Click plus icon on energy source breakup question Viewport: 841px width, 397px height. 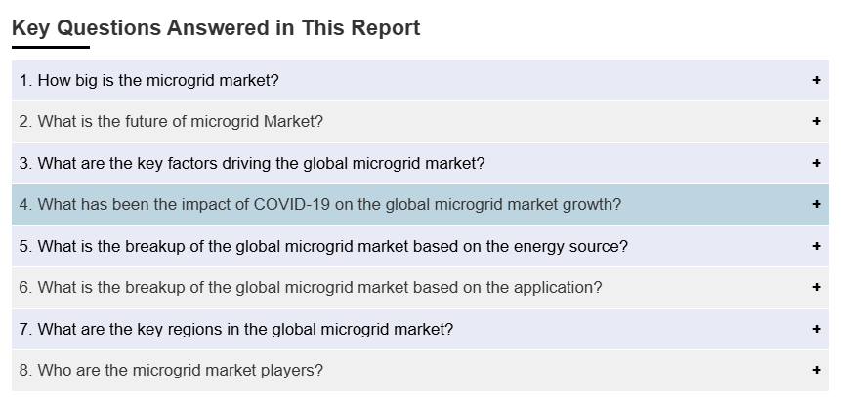(816, 247)
